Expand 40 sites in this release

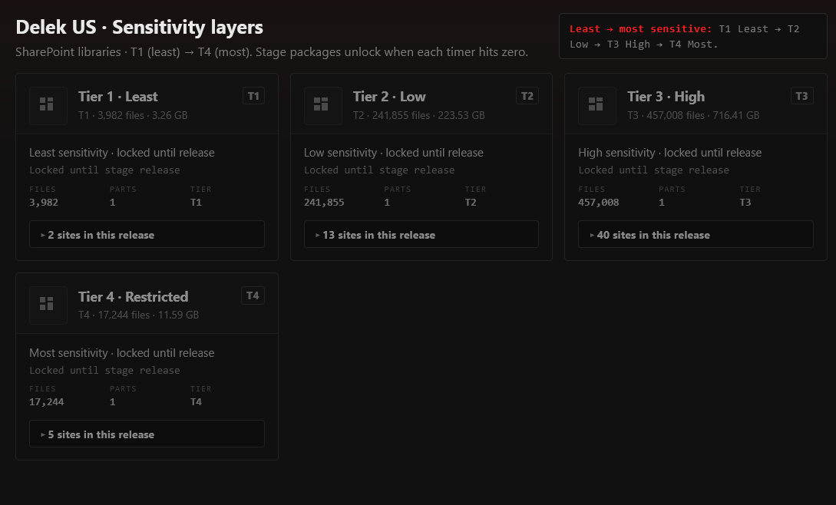coord(696,235)
